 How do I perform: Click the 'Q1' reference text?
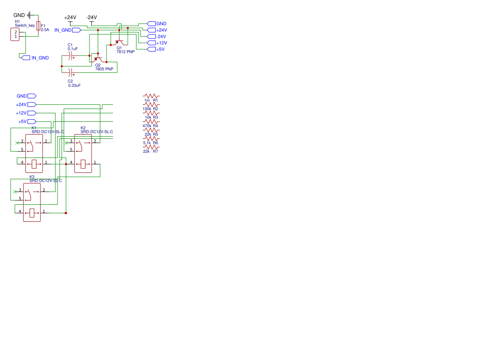pyautogui.click(x=119, y=48)
